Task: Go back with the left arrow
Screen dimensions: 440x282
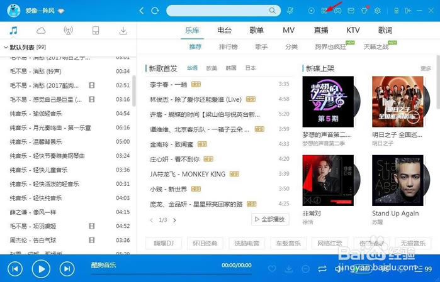Action: coord(142,11)
